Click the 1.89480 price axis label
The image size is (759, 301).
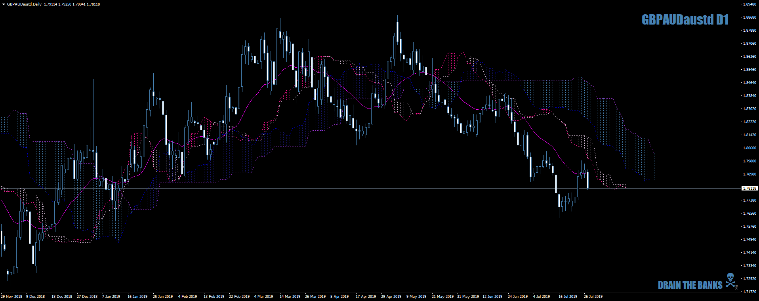click(x=749, y=4)
